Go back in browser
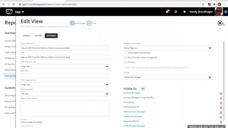The height and width of the screenshot is (128, 228). pyautogui.click(x=4, y=4)
